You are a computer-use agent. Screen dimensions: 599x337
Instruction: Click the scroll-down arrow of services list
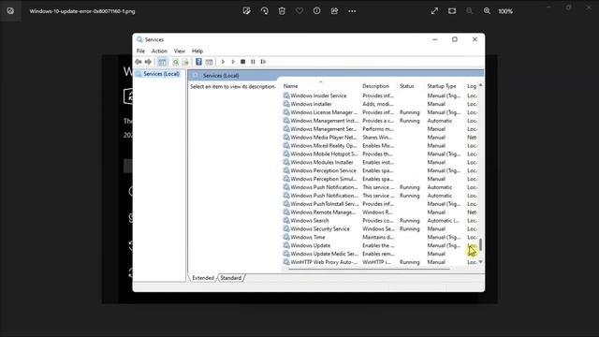tap(480, 262)
